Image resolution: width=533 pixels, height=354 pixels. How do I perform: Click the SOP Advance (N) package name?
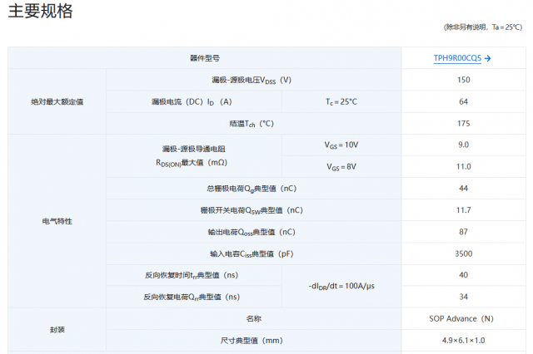(x=463, y=318)
